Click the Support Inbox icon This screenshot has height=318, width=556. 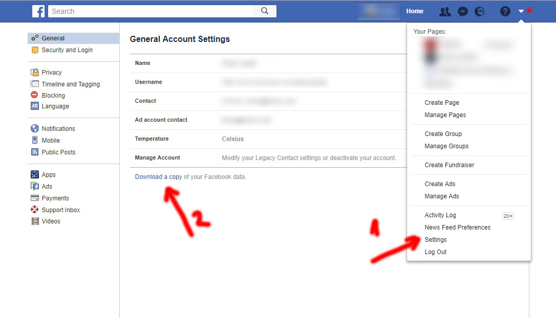(34, 210)
